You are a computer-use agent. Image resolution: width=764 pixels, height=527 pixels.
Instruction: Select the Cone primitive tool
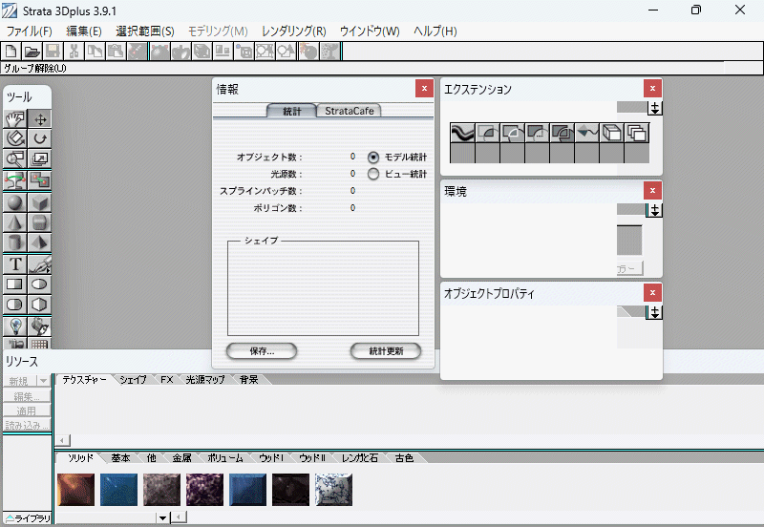point(15,222)
